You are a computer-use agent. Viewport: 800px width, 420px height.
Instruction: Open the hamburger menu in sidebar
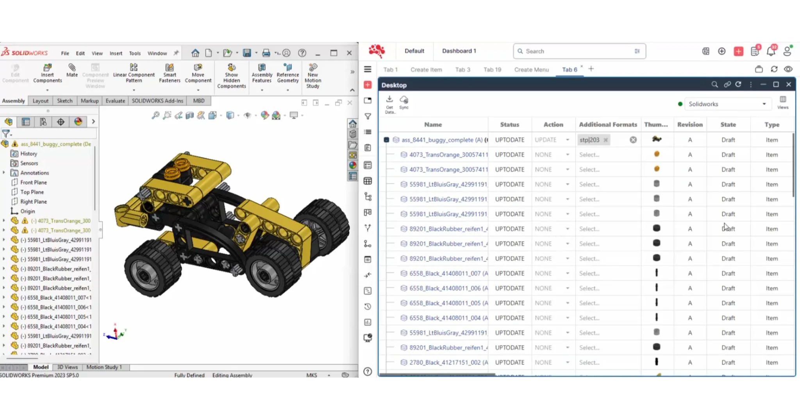(x=368, y=69)
